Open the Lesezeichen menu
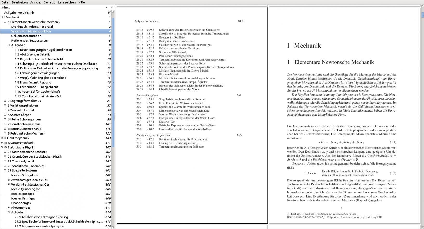The height and width of the screenshot is (229, 424). point(67,2)
